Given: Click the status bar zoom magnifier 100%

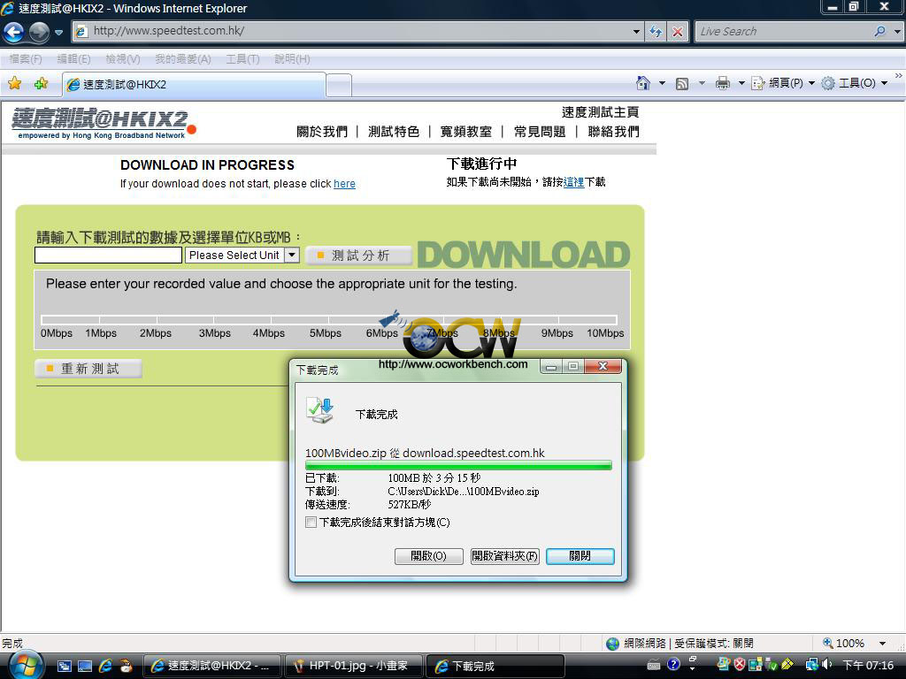Looking at the screenshot, I should pyautogui.click(x=843, y=644).
